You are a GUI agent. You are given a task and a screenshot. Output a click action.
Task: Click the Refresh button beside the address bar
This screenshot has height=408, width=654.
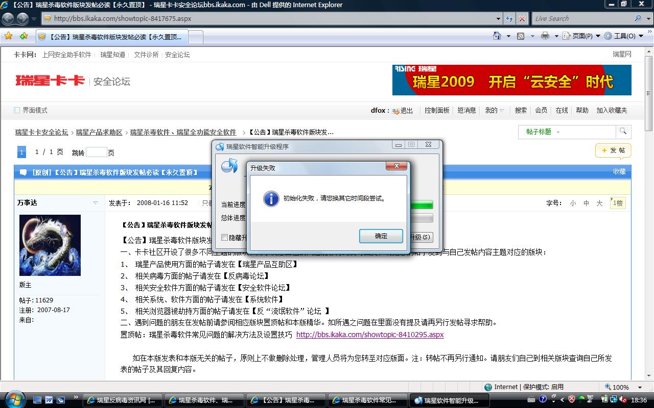[509, 19]
